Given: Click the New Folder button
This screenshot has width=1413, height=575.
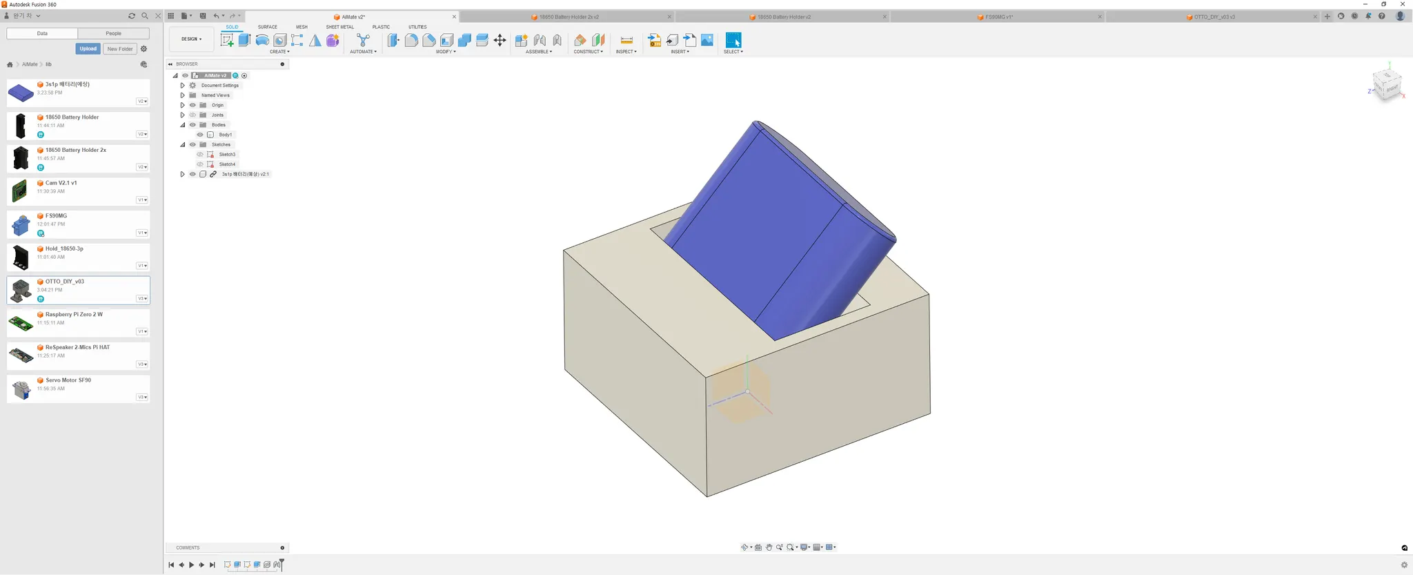Looking at the screenshot, I should click(120, 49).
